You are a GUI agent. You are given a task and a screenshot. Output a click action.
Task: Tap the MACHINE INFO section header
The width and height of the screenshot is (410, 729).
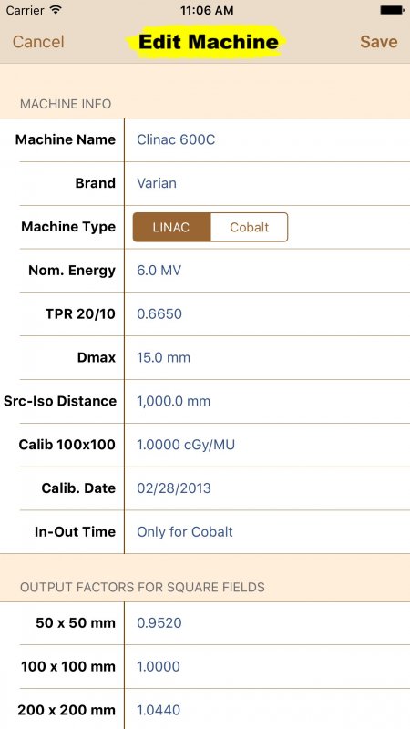(x=66, y=104)
